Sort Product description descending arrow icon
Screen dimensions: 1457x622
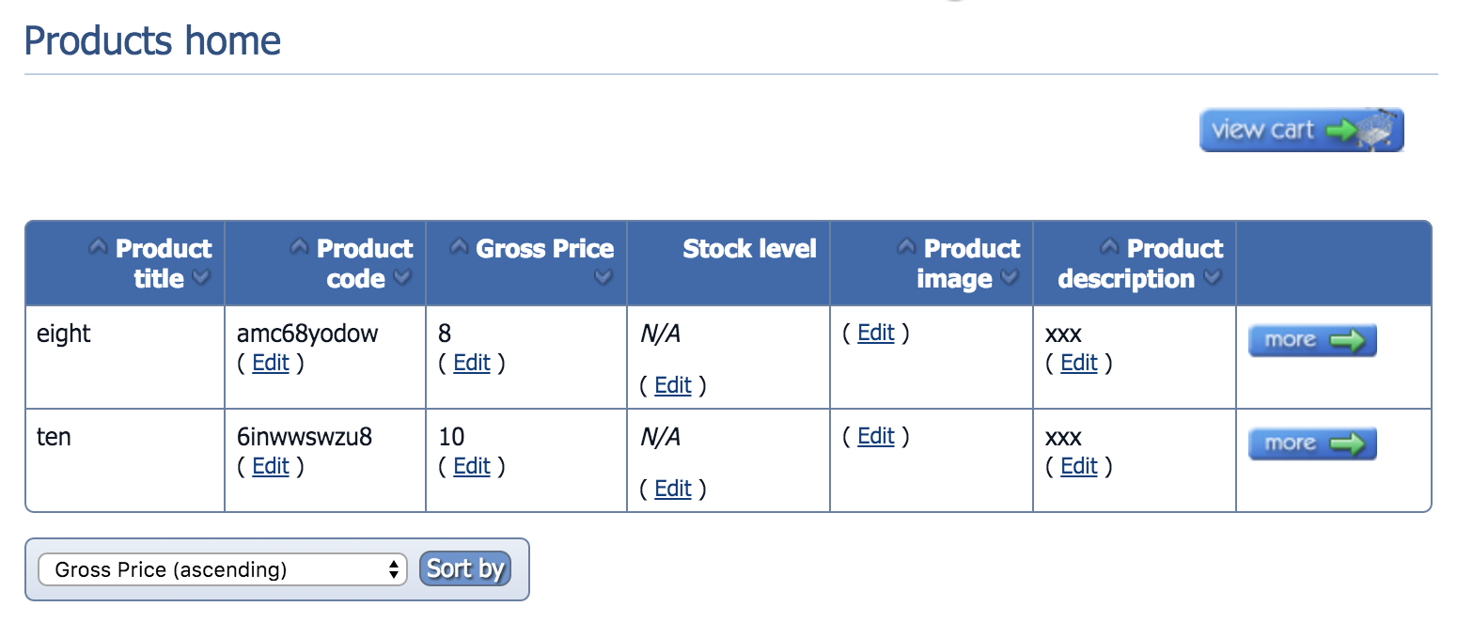pos(1213,278)
